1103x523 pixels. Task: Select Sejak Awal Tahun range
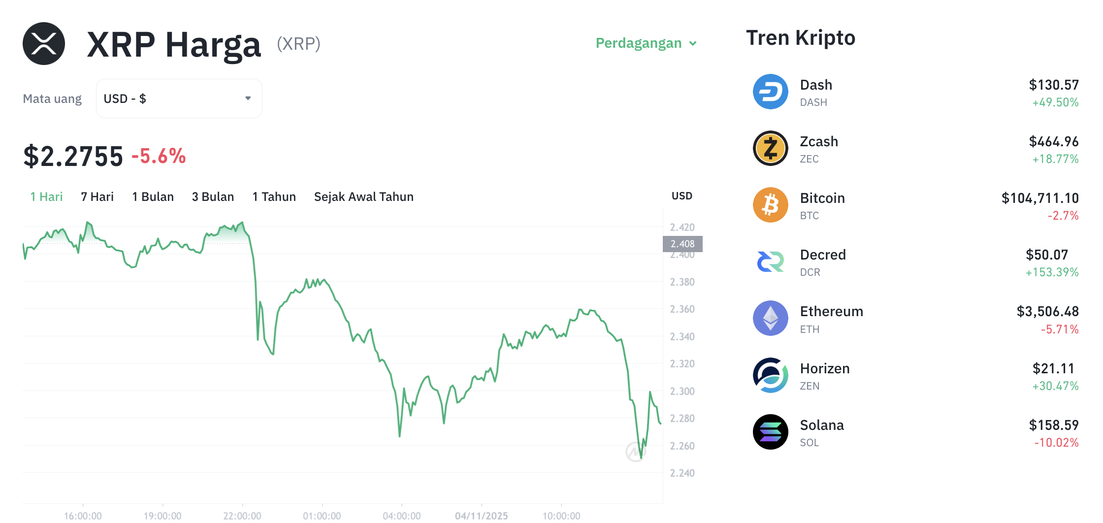pos(363,197)
